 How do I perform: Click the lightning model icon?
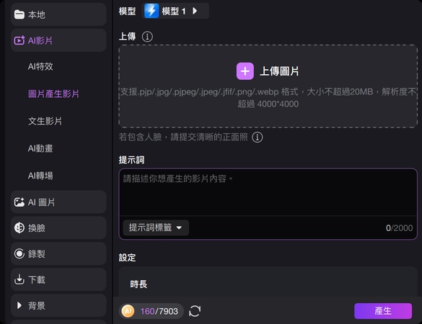151,11
